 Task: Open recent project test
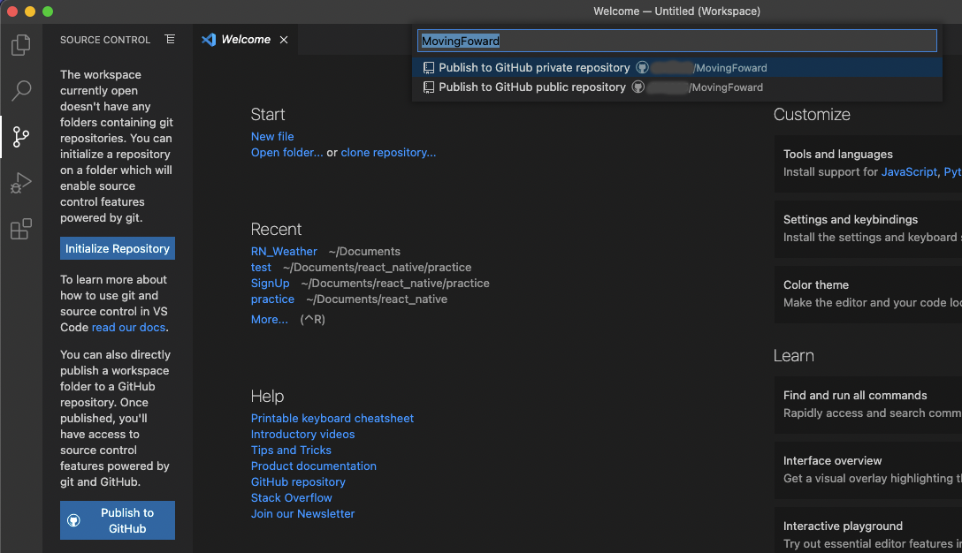click(261, 268)
